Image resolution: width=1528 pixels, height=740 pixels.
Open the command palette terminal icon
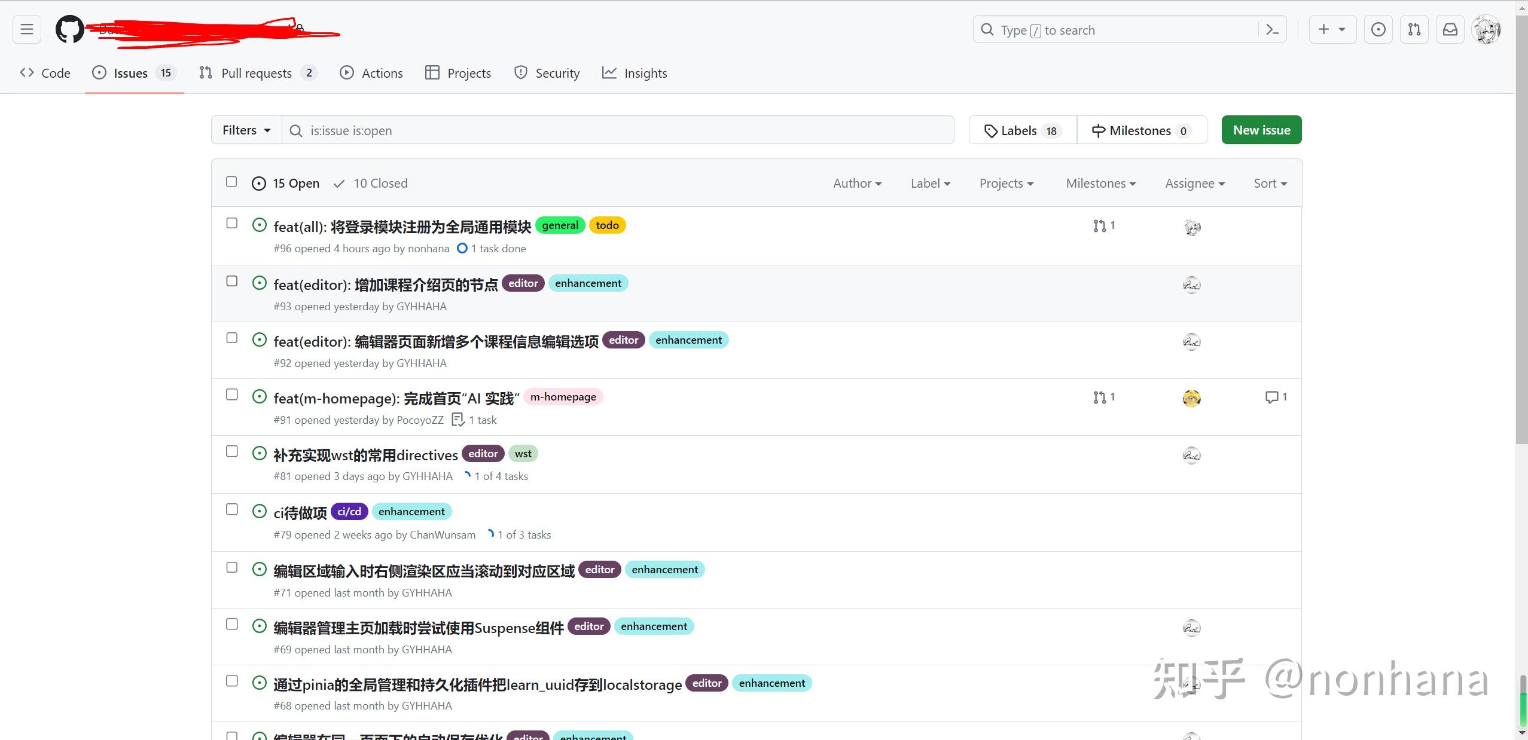point(1271,29)
